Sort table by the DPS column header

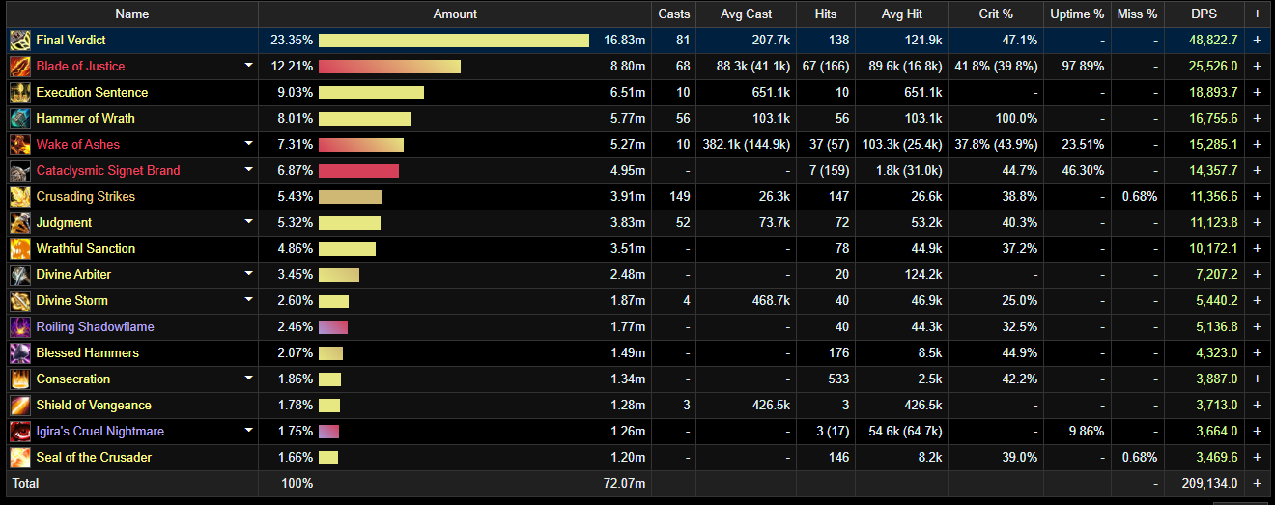[1204, 14]
